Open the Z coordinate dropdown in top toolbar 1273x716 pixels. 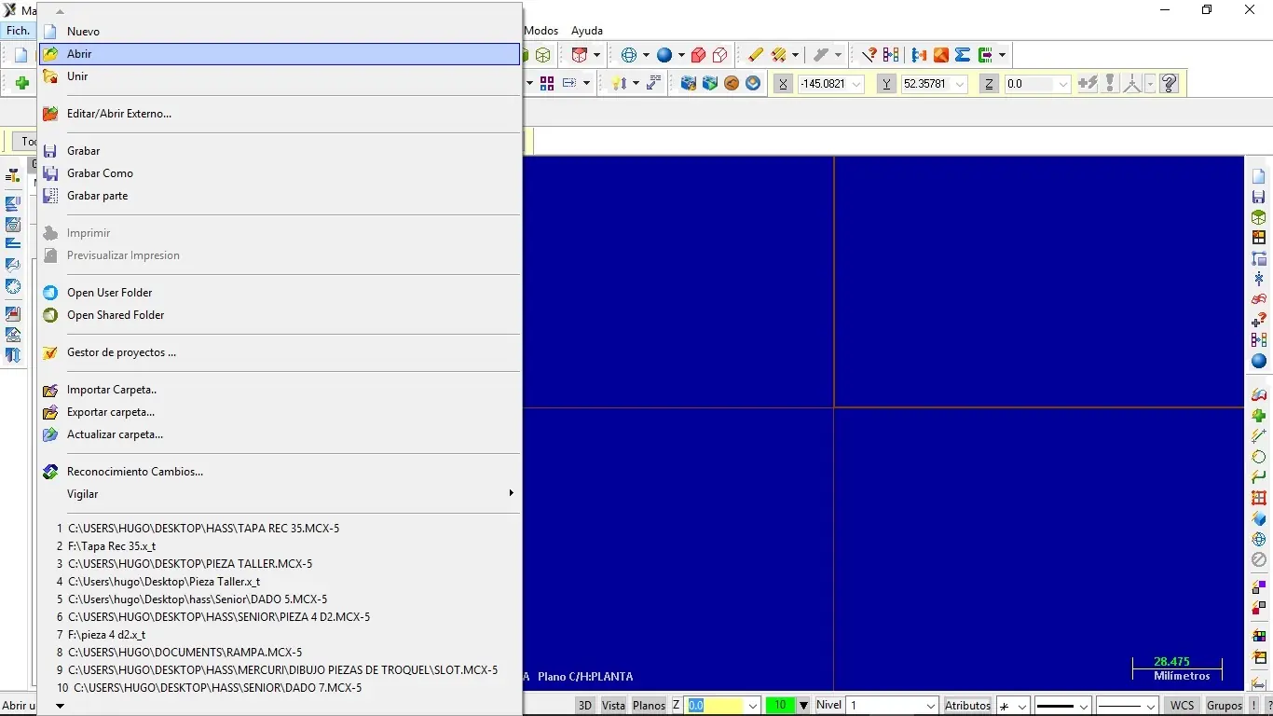[1063, 84]
